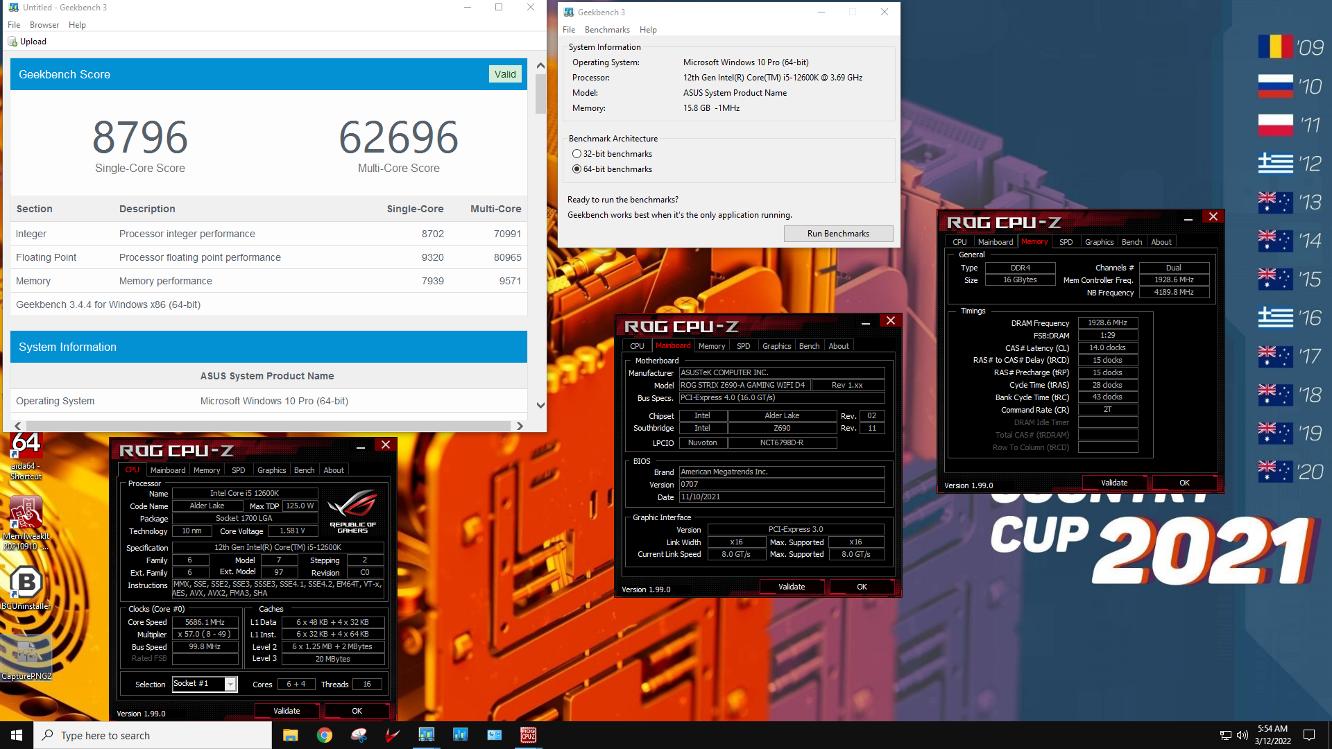This screenshot has height=749, width=1332.
Task: Click the Upload icon in Geekbench results
Action: coord(12,42)
